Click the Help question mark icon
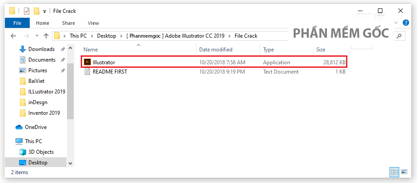Image resolution: width=417 pixels, height=183 pixels. point(405,23)
